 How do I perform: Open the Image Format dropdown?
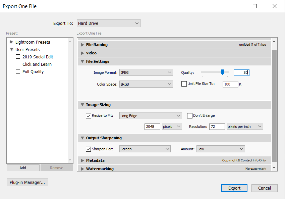[x=146, y=72]
